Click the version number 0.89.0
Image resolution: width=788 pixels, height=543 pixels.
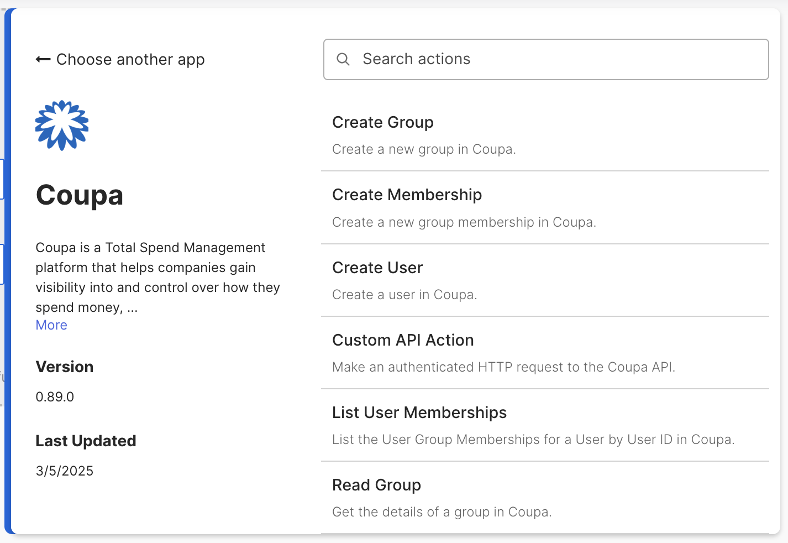tap(55, 397)
